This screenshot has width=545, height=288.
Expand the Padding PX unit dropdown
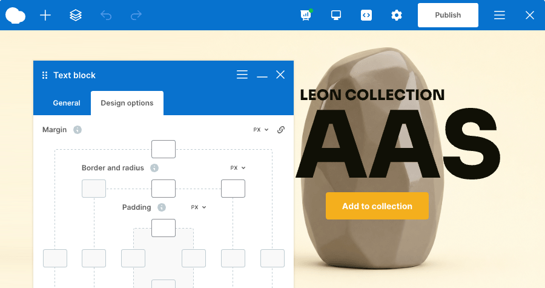click(199, 207)
